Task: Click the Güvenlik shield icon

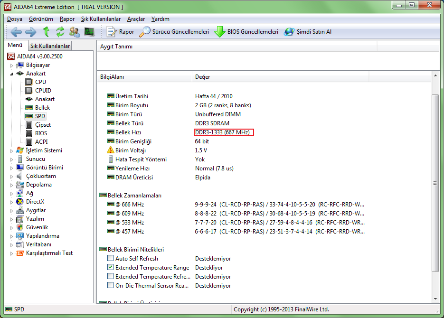Action: [20, 227]
